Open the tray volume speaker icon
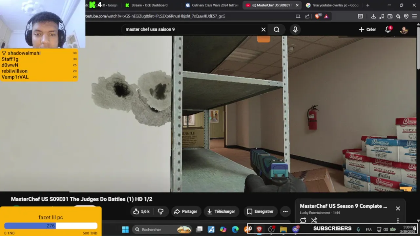The width and height of the screenshot is (420, 236). coord(386,229)
